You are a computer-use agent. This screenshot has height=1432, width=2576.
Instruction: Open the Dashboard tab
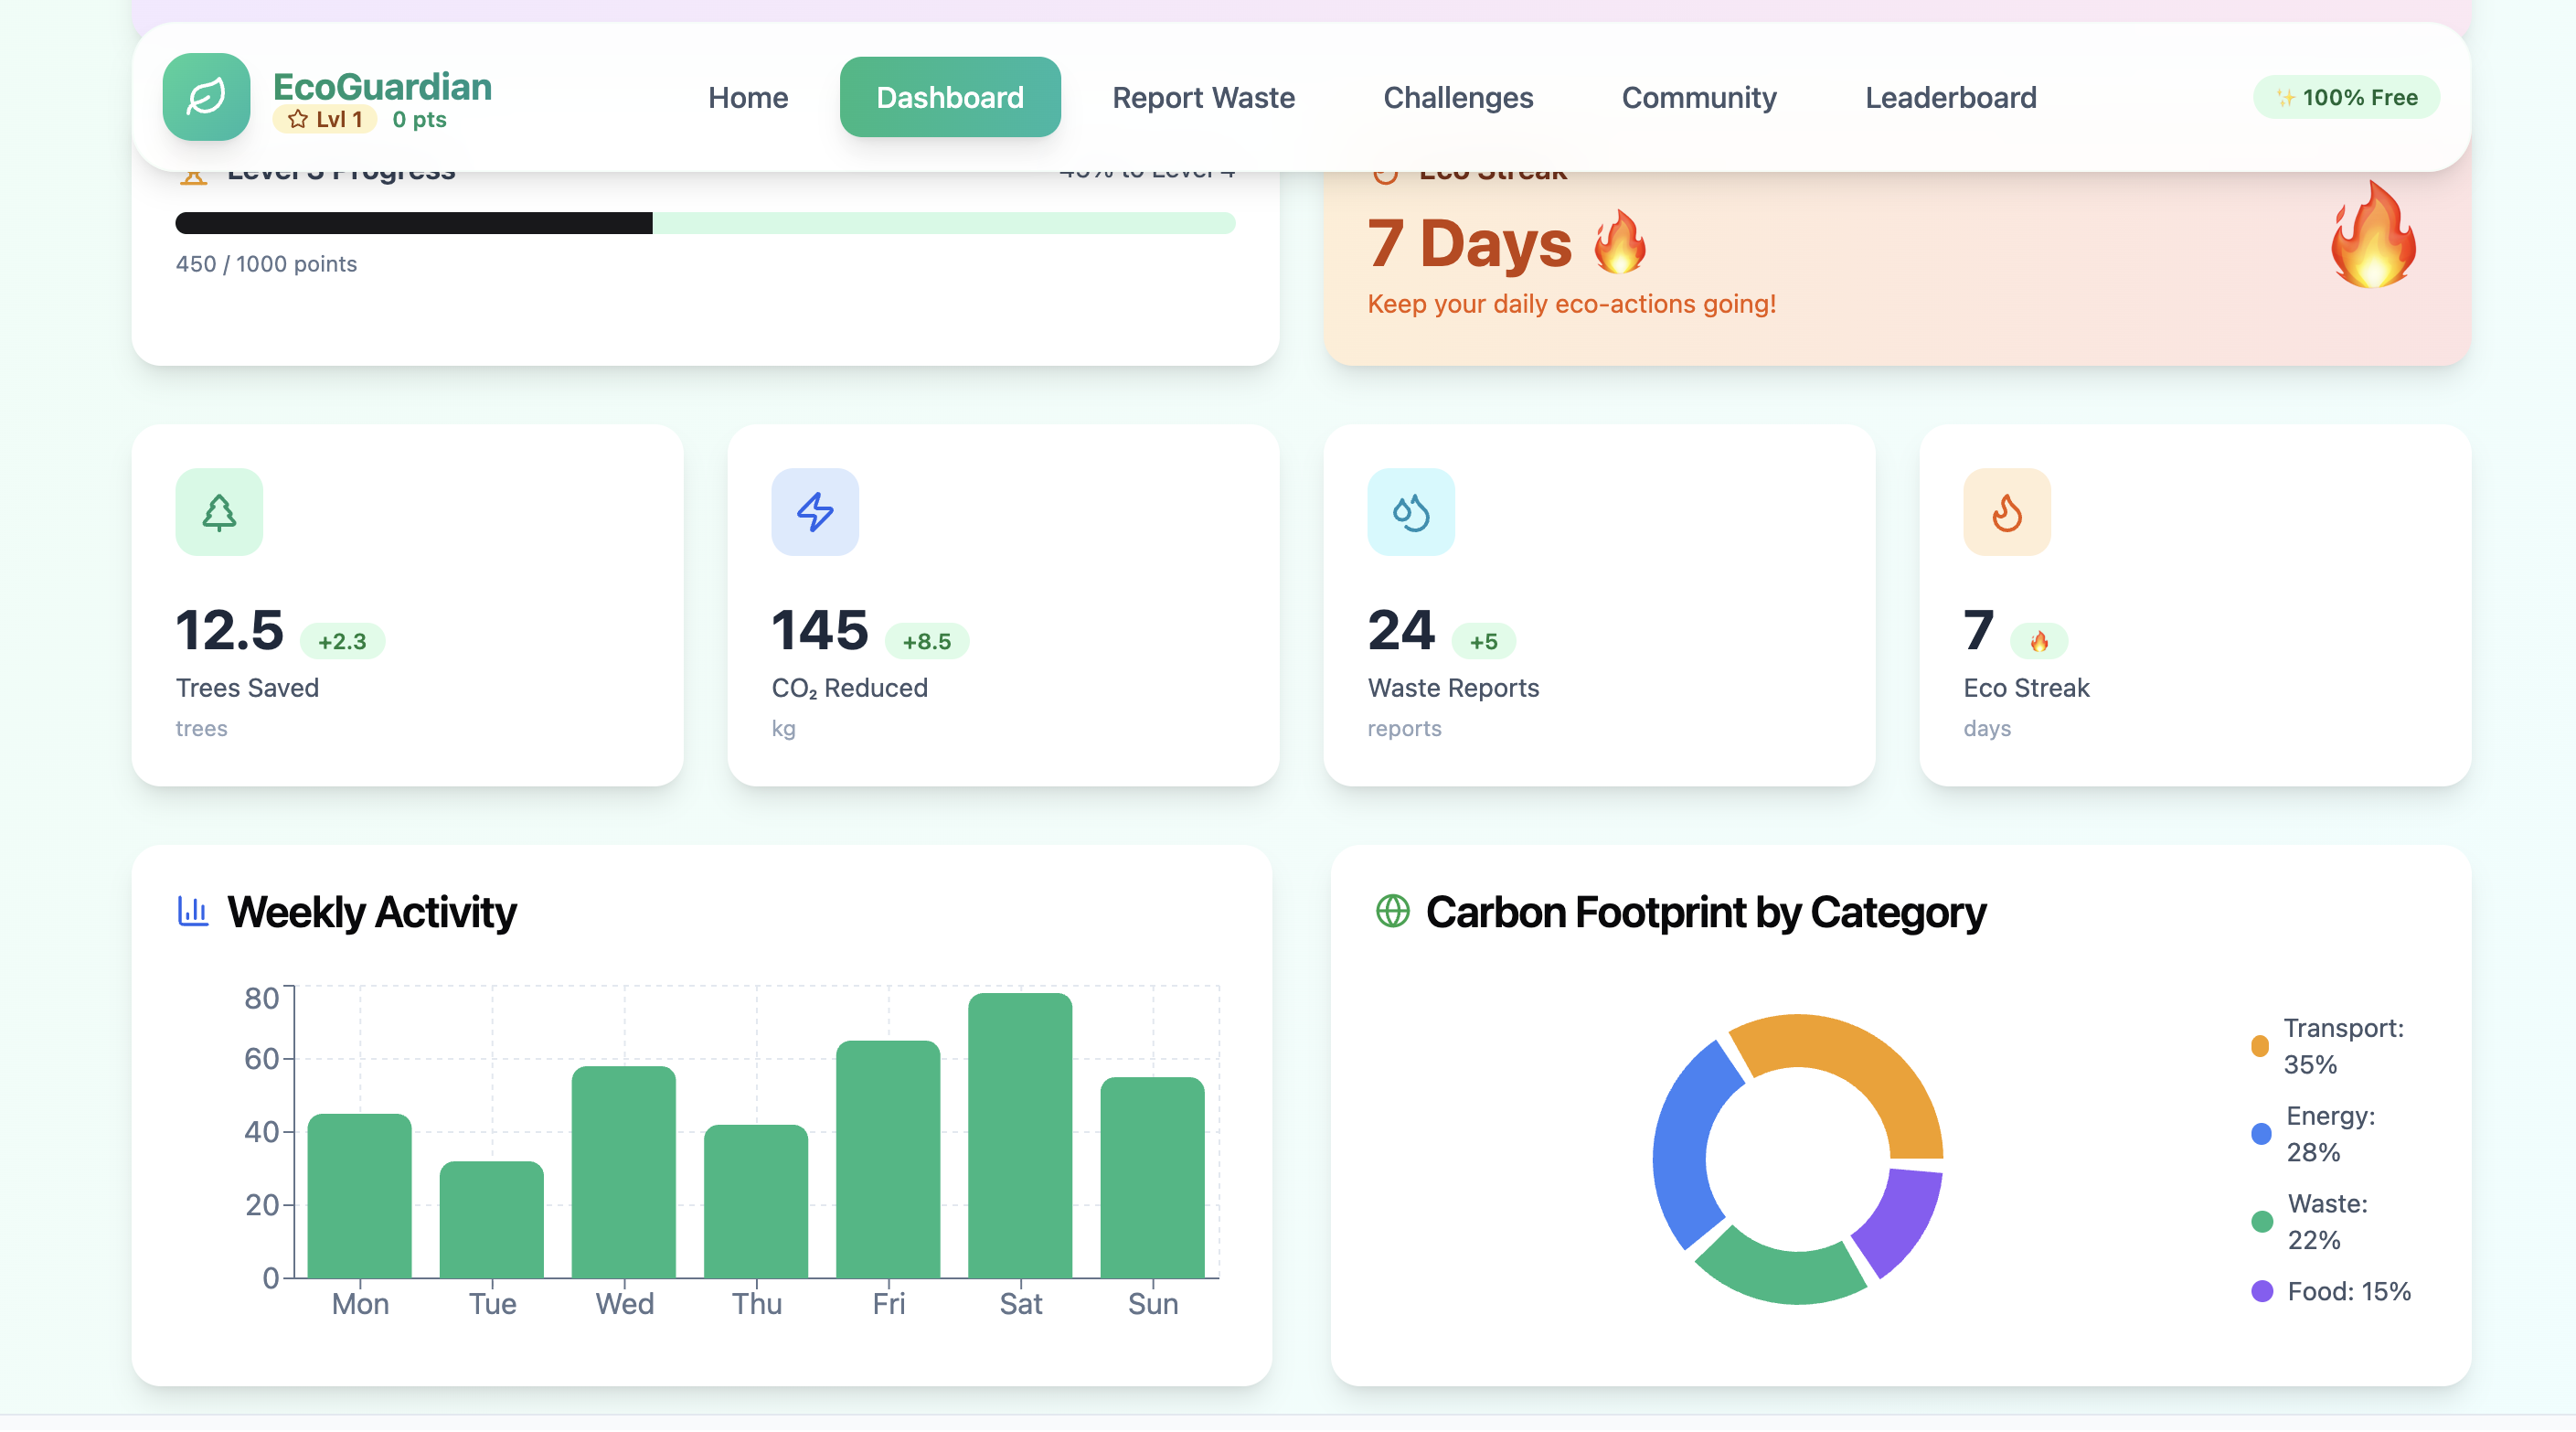949,97
